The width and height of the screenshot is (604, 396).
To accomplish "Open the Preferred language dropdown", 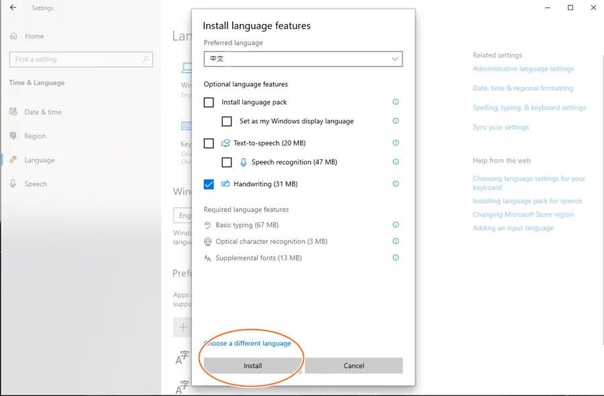I will coord(303,59).
